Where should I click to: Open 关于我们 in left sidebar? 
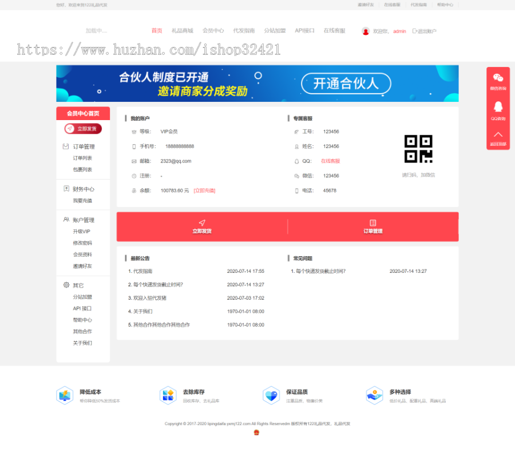coord(82,343)
